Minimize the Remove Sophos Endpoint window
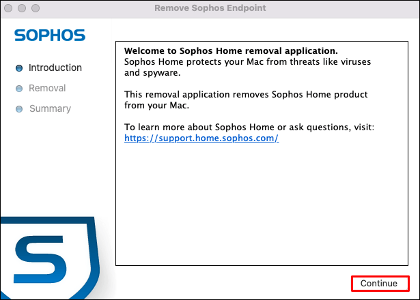420x300 pixels. pyautogui.click(x=22, y=8)
